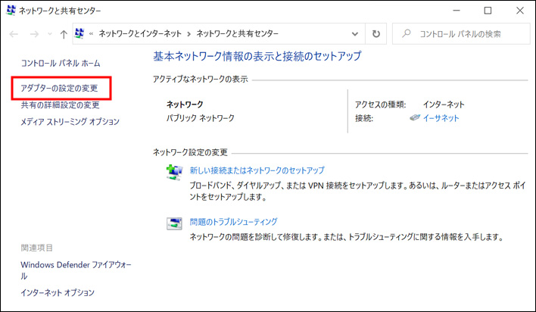Open メディア ストリーミング オプション
Image resolution: width=536 pixels, height=312 pixels.
point(70,122)
